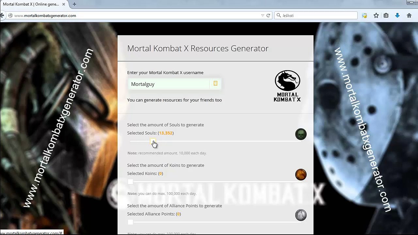Bookmark this page with the star icon

tap(376, 15)
